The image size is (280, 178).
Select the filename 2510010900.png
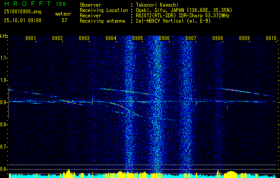23,12
